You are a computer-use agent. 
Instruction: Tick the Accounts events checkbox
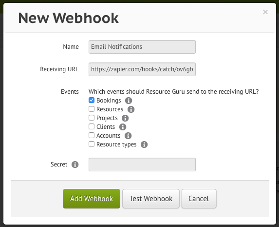(x=92, y=135)
